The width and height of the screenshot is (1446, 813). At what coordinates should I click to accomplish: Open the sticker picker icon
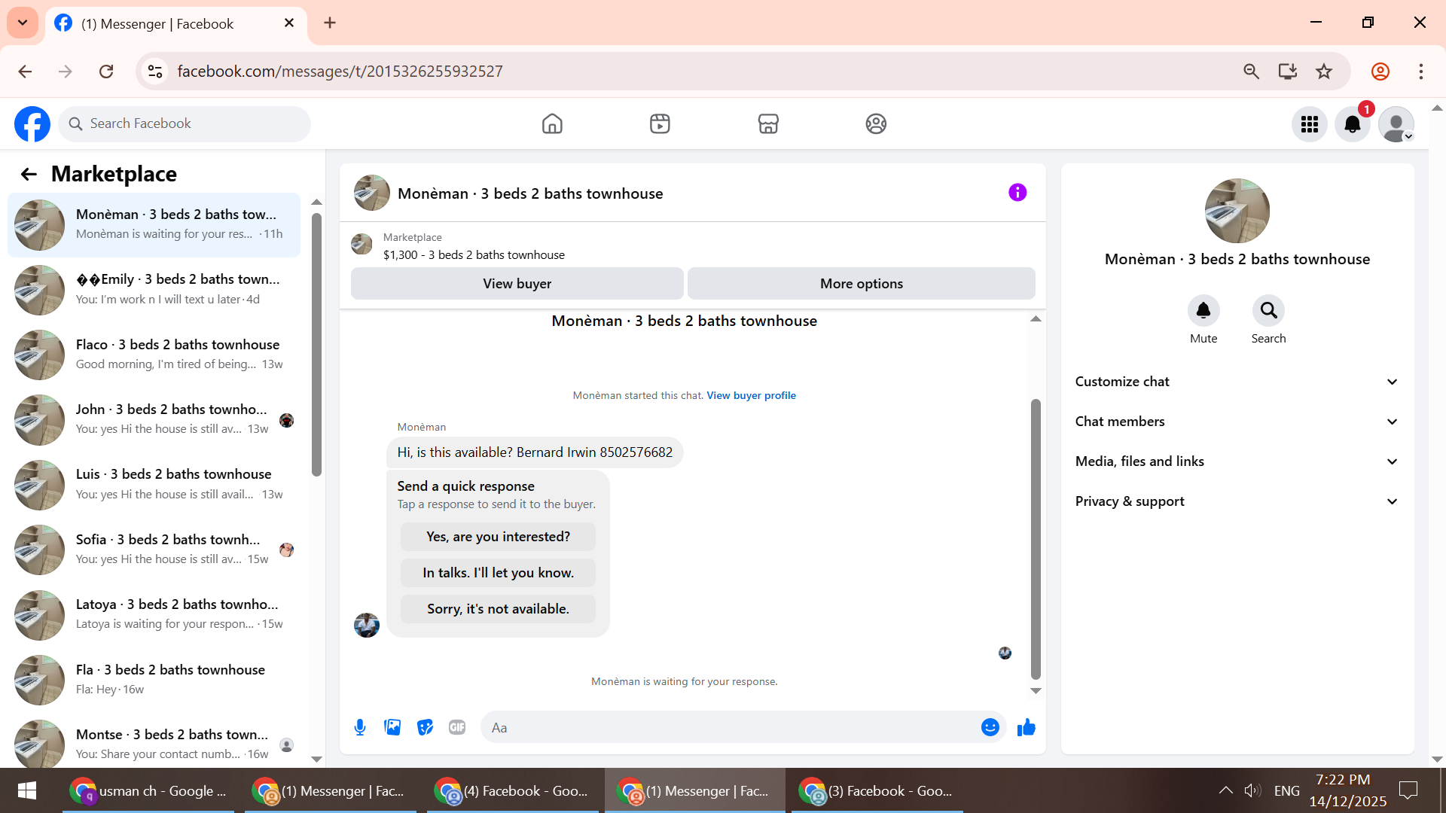coord(425,727)
